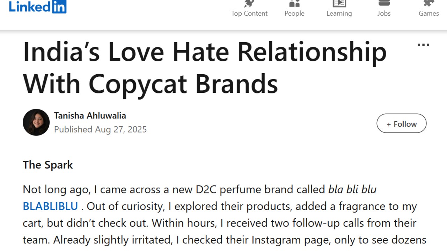Select the Games text label
This screenshot has width=447, height=251.
428,13
